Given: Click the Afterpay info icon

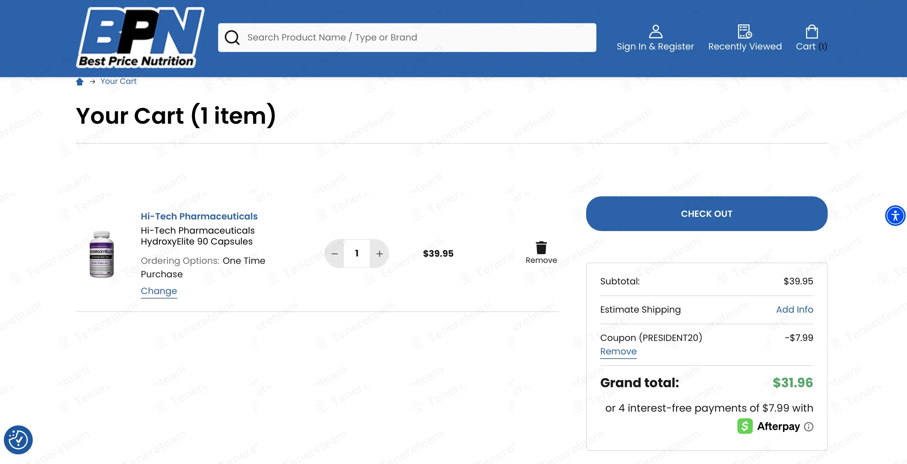Looking at the screenshot, I should pos(809,427).
